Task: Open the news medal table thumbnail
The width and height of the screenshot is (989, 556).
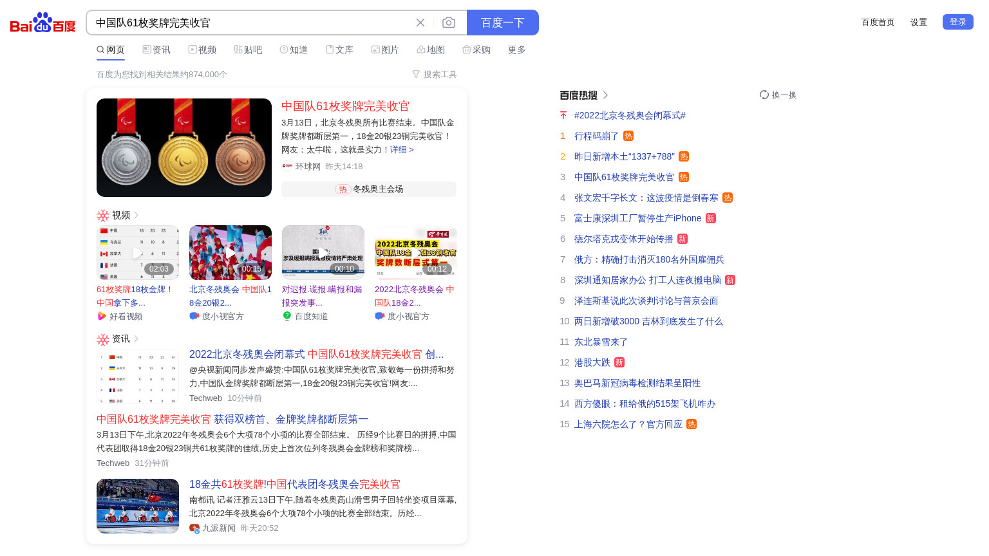Action: point(138,376)
